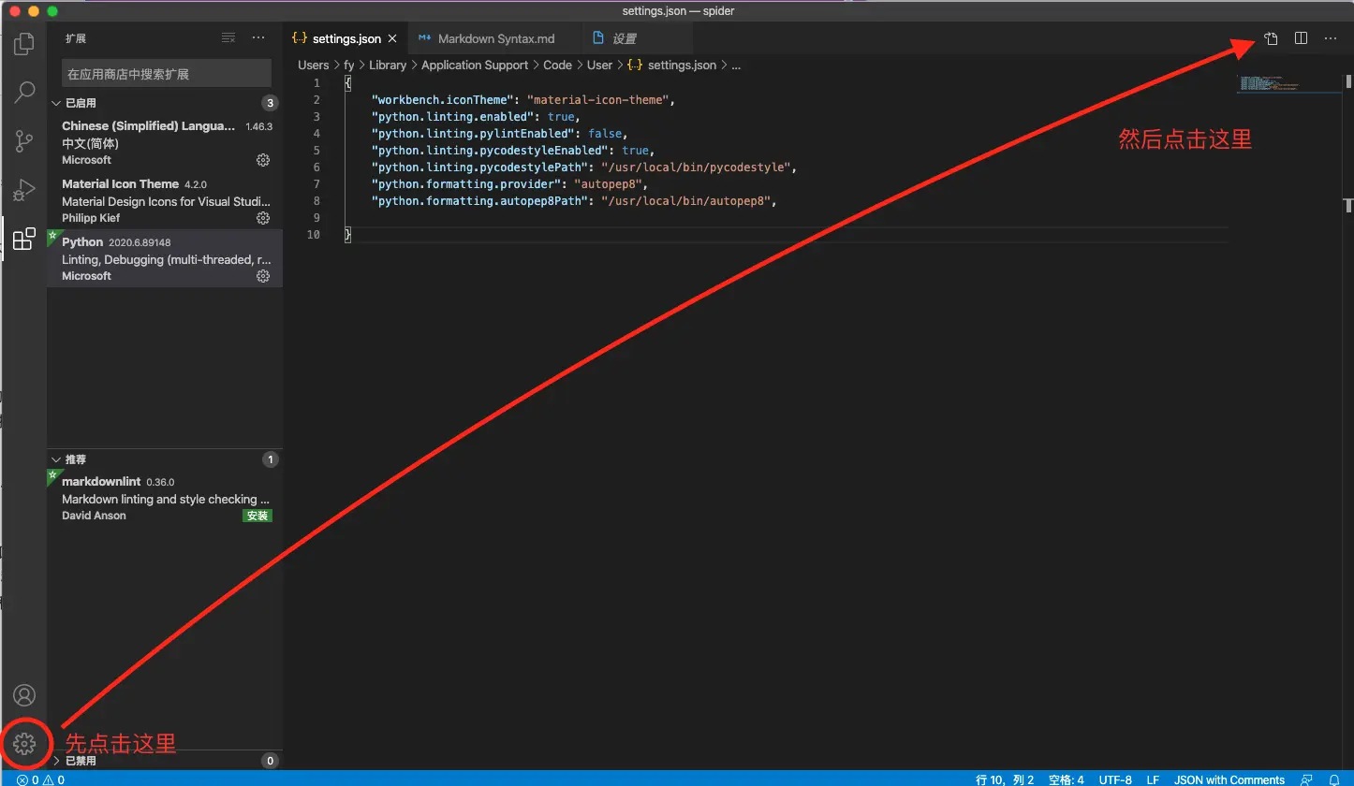Screen dimensions: 1354x786
Task: Open the Source Control view
Action: tap(24, 141)
